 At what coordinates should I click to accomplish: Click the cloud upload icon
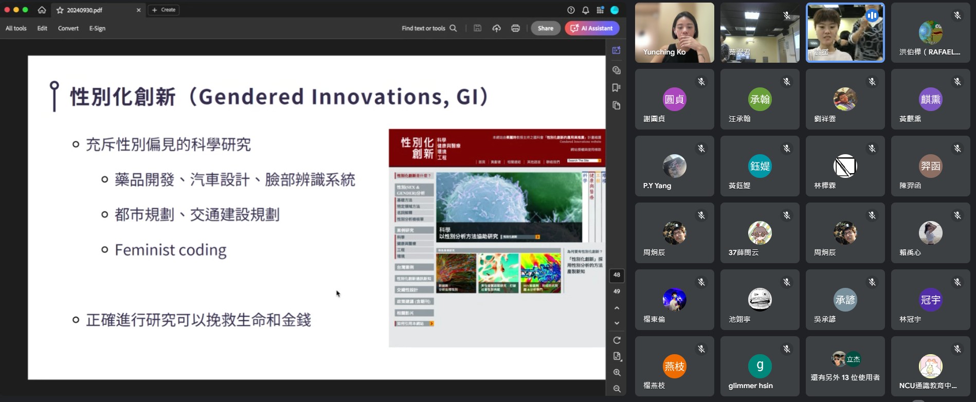pyautogui.click(x=496, y=28)
